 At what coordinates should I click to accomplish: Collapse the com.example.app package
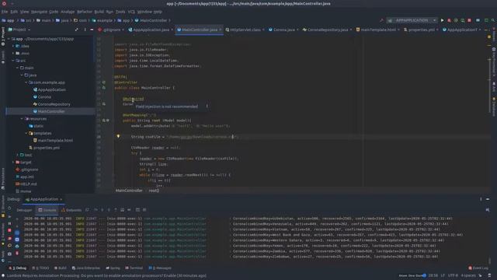click(26, 82)
